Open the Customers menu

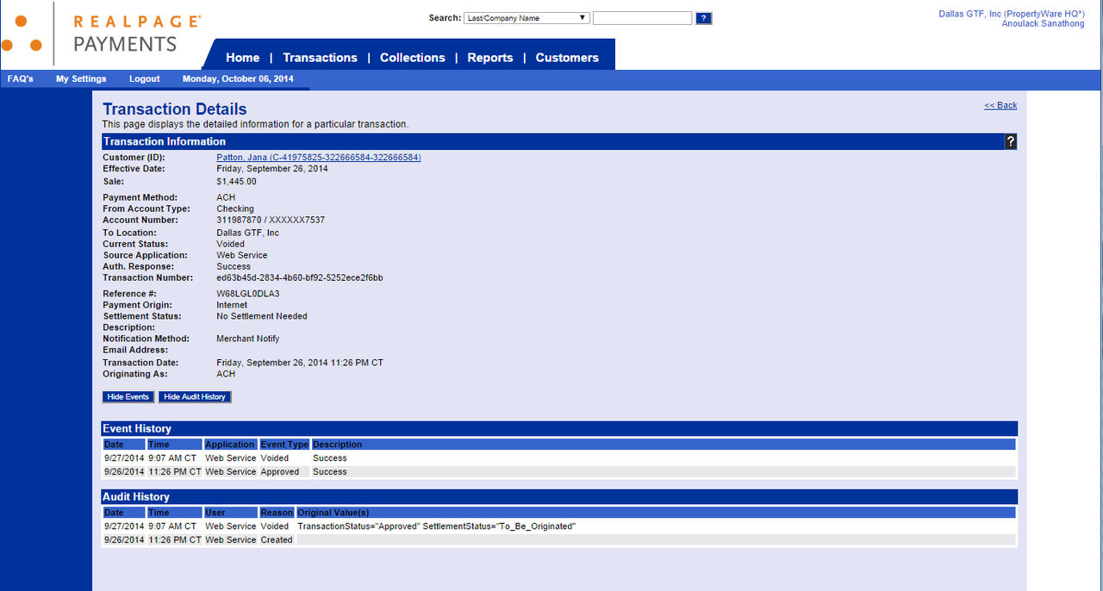(x=566, y=58)
